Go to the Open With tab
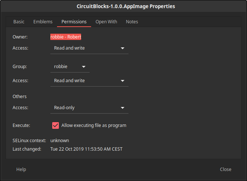247x181 pixels. pyautogui.click(x=106, y=22)
